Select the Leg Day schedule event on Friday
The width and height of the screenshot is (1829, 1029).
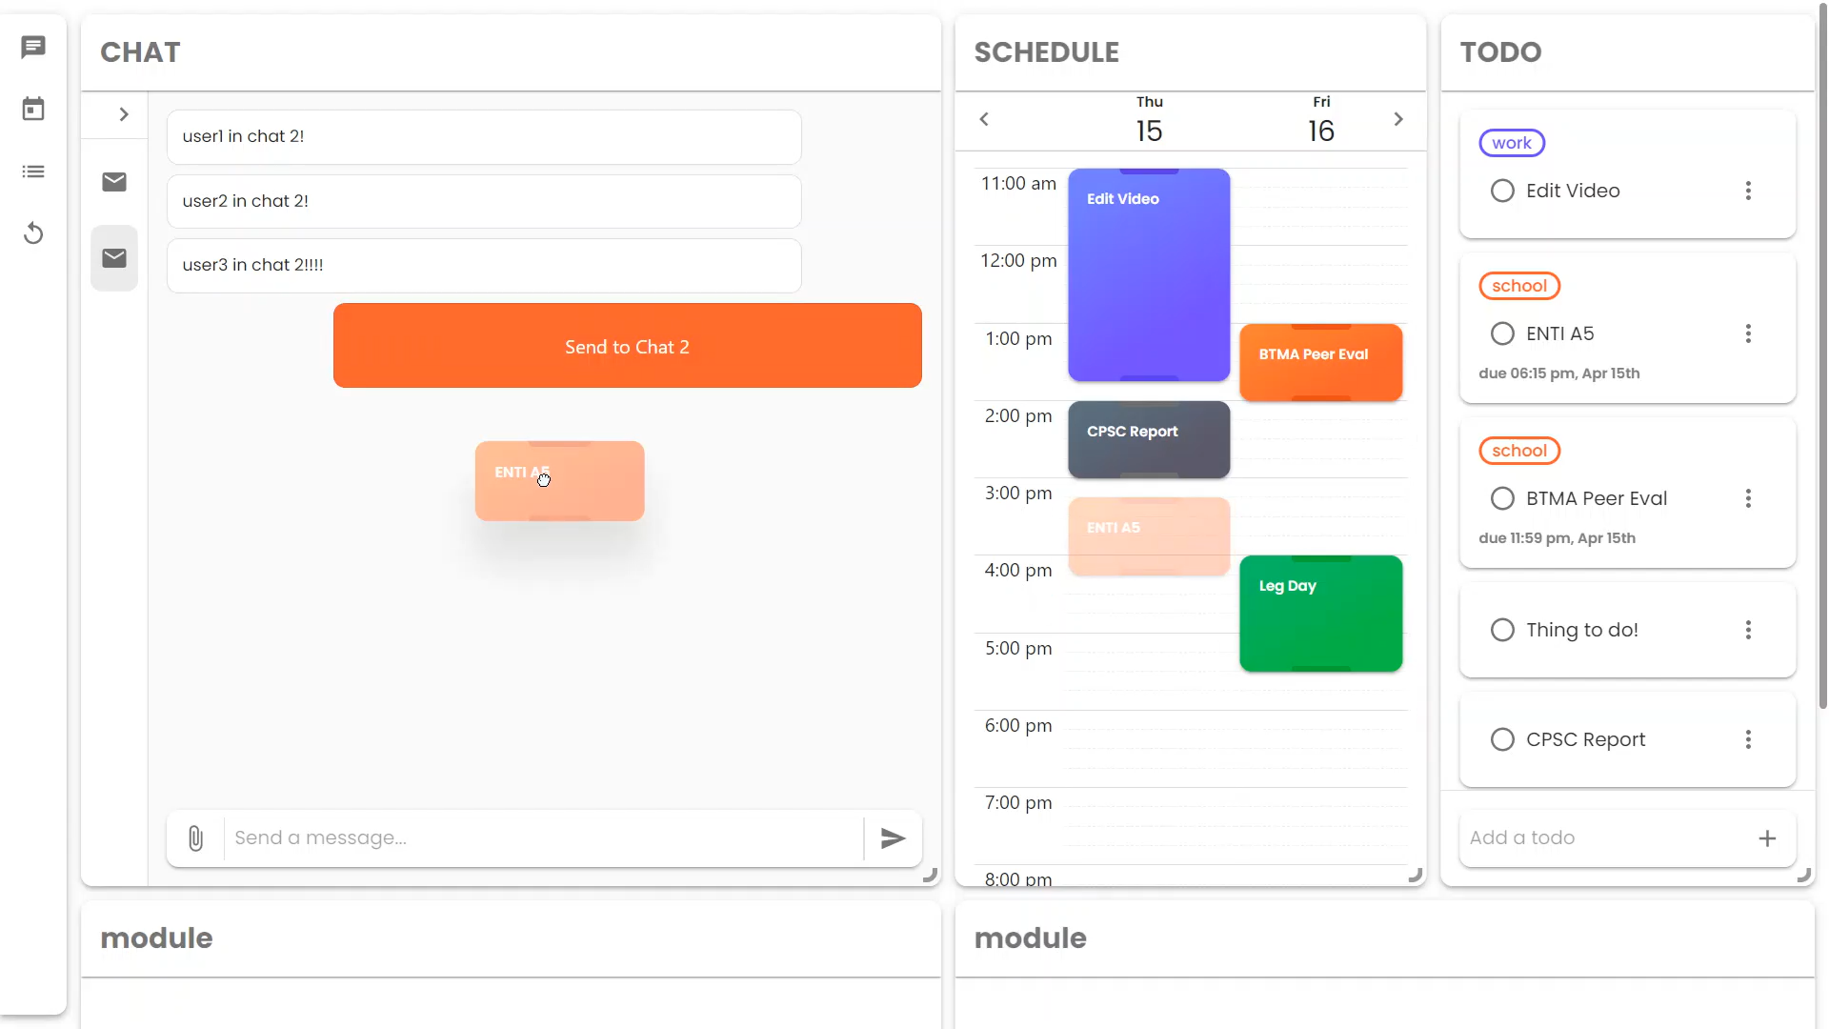pyautogui.click(x=1320, y=614)
